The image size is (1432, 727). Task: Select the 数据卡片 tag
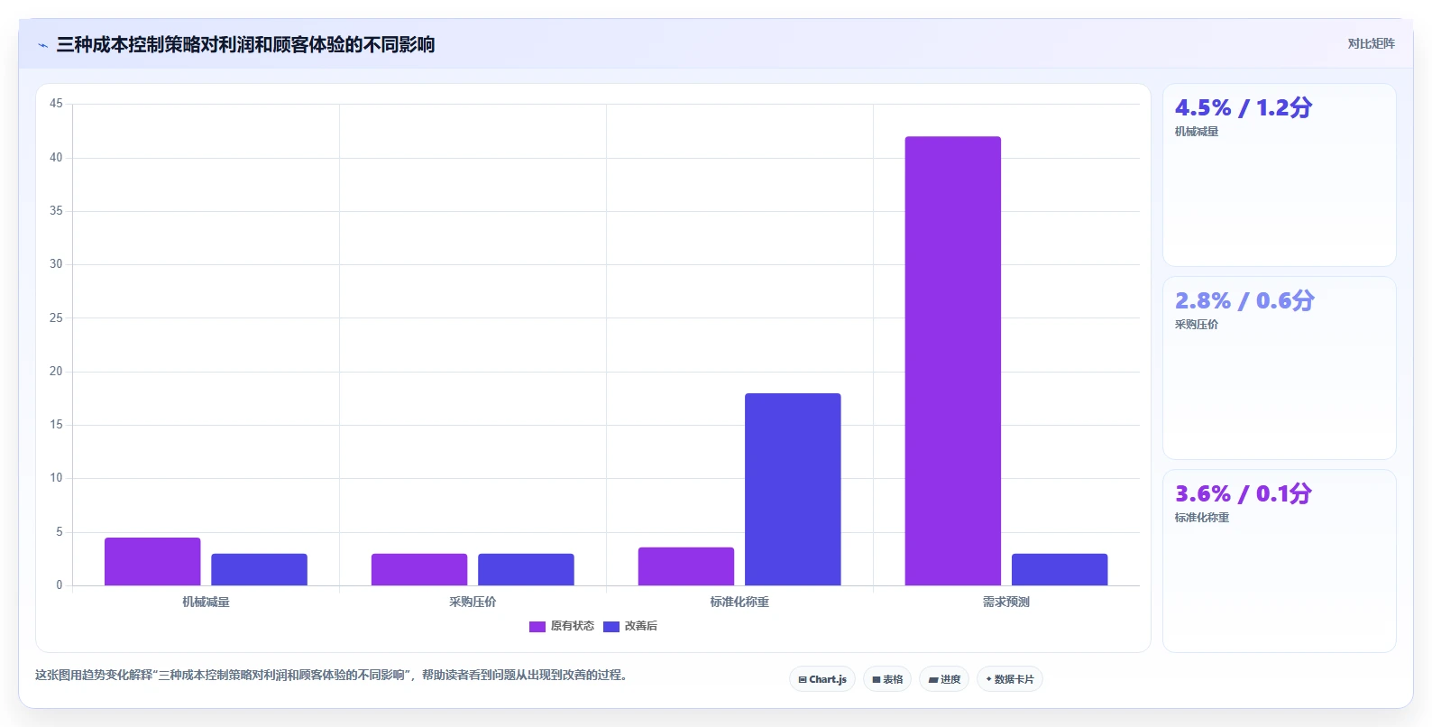(1010, 679)
